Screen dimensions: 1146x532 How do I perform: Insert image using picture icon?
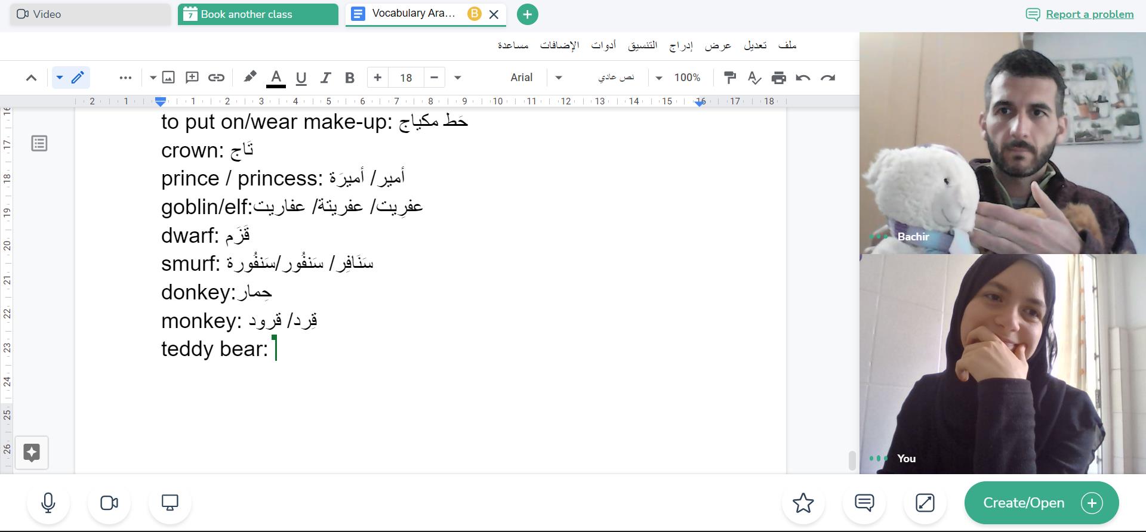pos(168,78)
